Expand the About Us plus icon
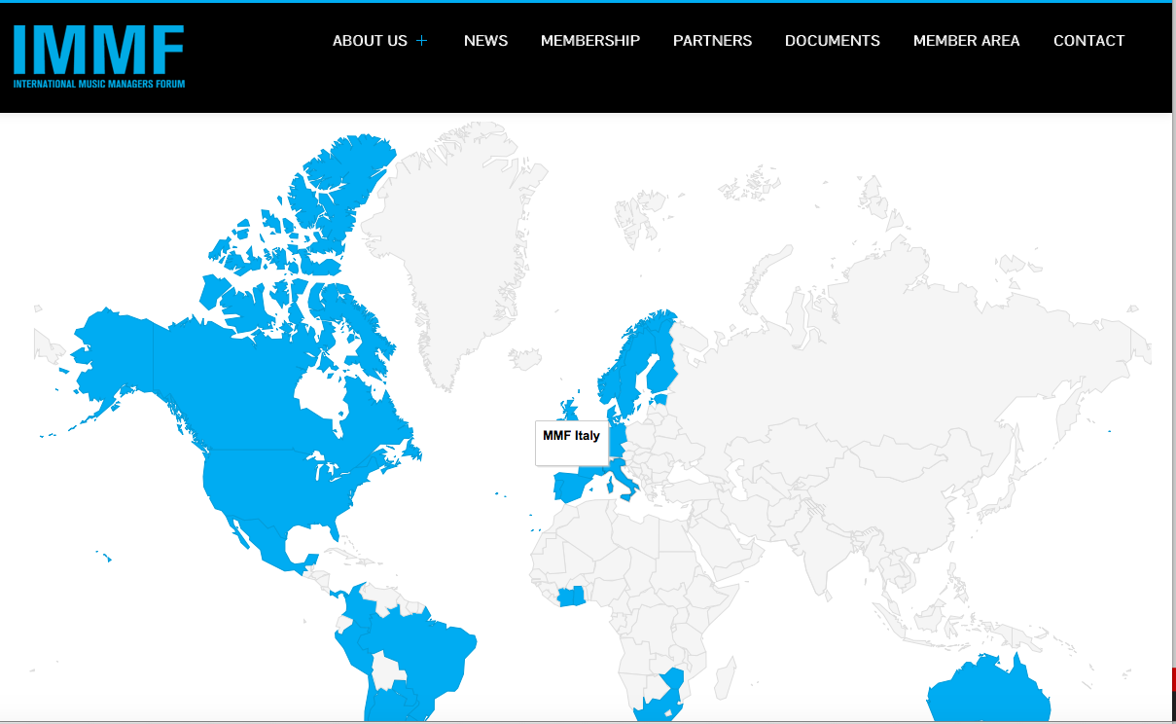 coord(421,41)
